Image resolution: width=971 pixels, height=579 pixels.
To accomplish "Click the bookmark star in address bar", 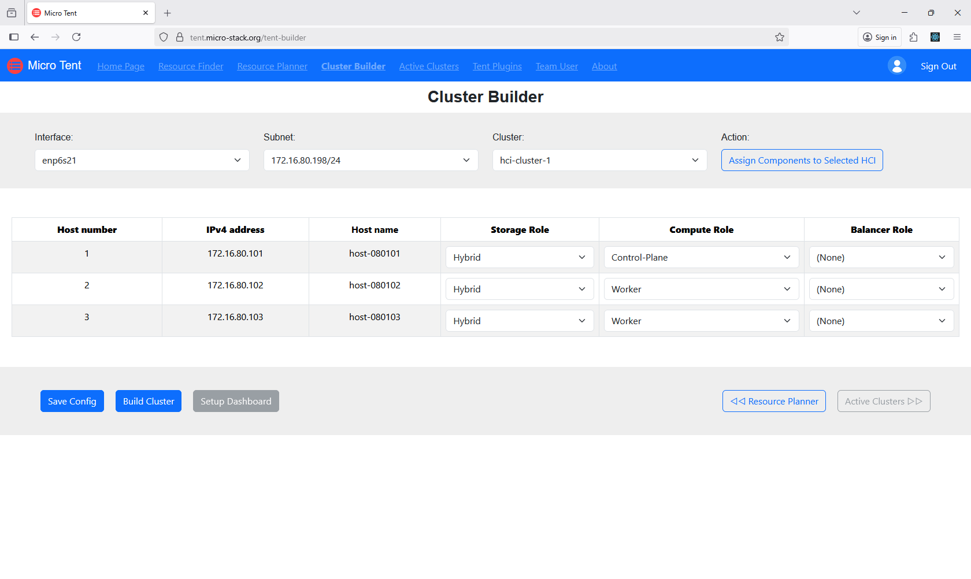I will pyautogui.click(x=779, y=37).
